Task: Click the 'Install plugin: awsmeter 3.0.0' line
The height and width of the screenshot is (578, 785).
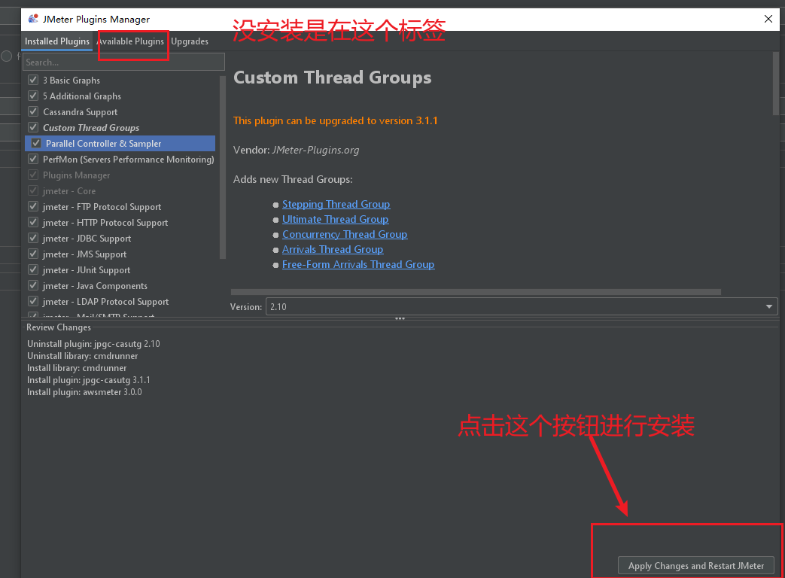Action: 84,392
